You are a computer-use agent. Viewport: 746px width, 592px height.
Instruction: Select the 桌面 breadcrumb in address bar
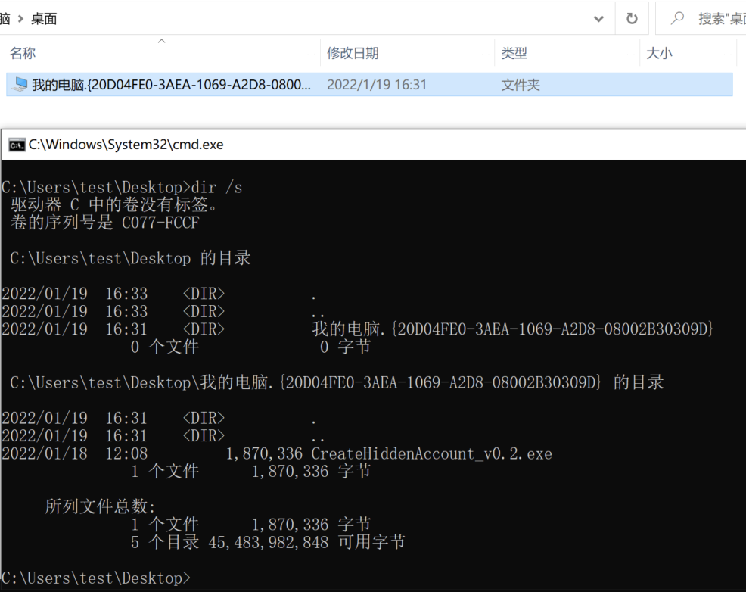point(44,19)
